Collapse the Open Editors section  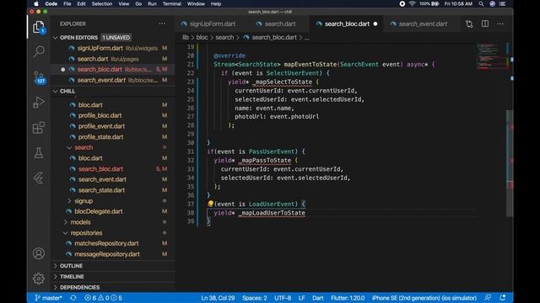click(56, 37)
